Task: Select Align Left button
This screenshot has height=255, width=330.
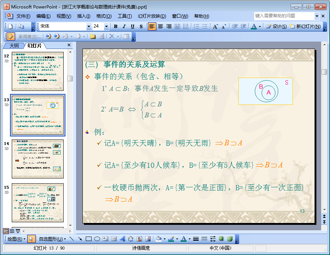Action: click(152, 26)
